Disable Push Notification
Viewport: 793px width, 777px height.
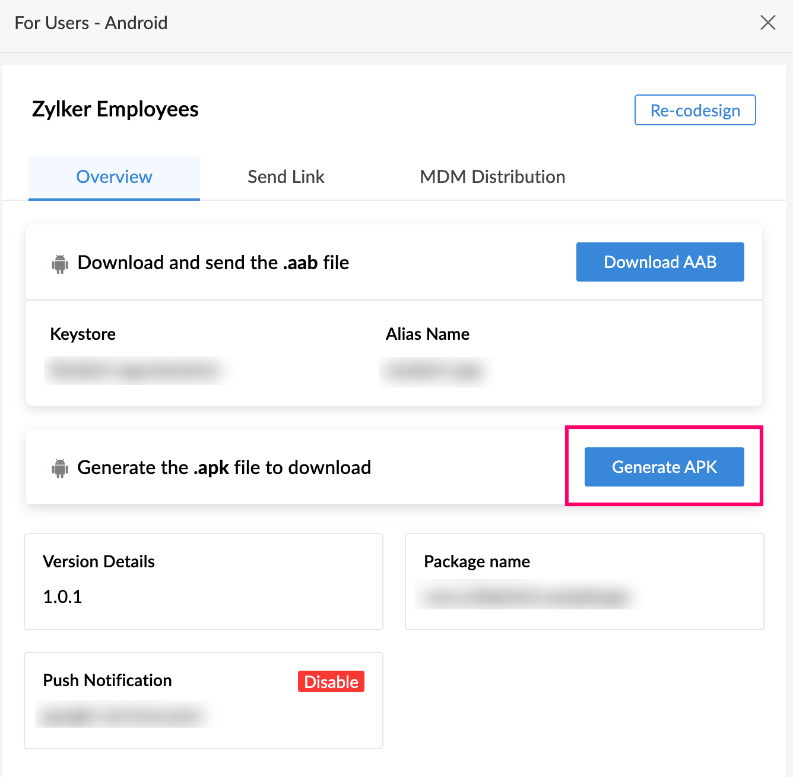[331, 681]
